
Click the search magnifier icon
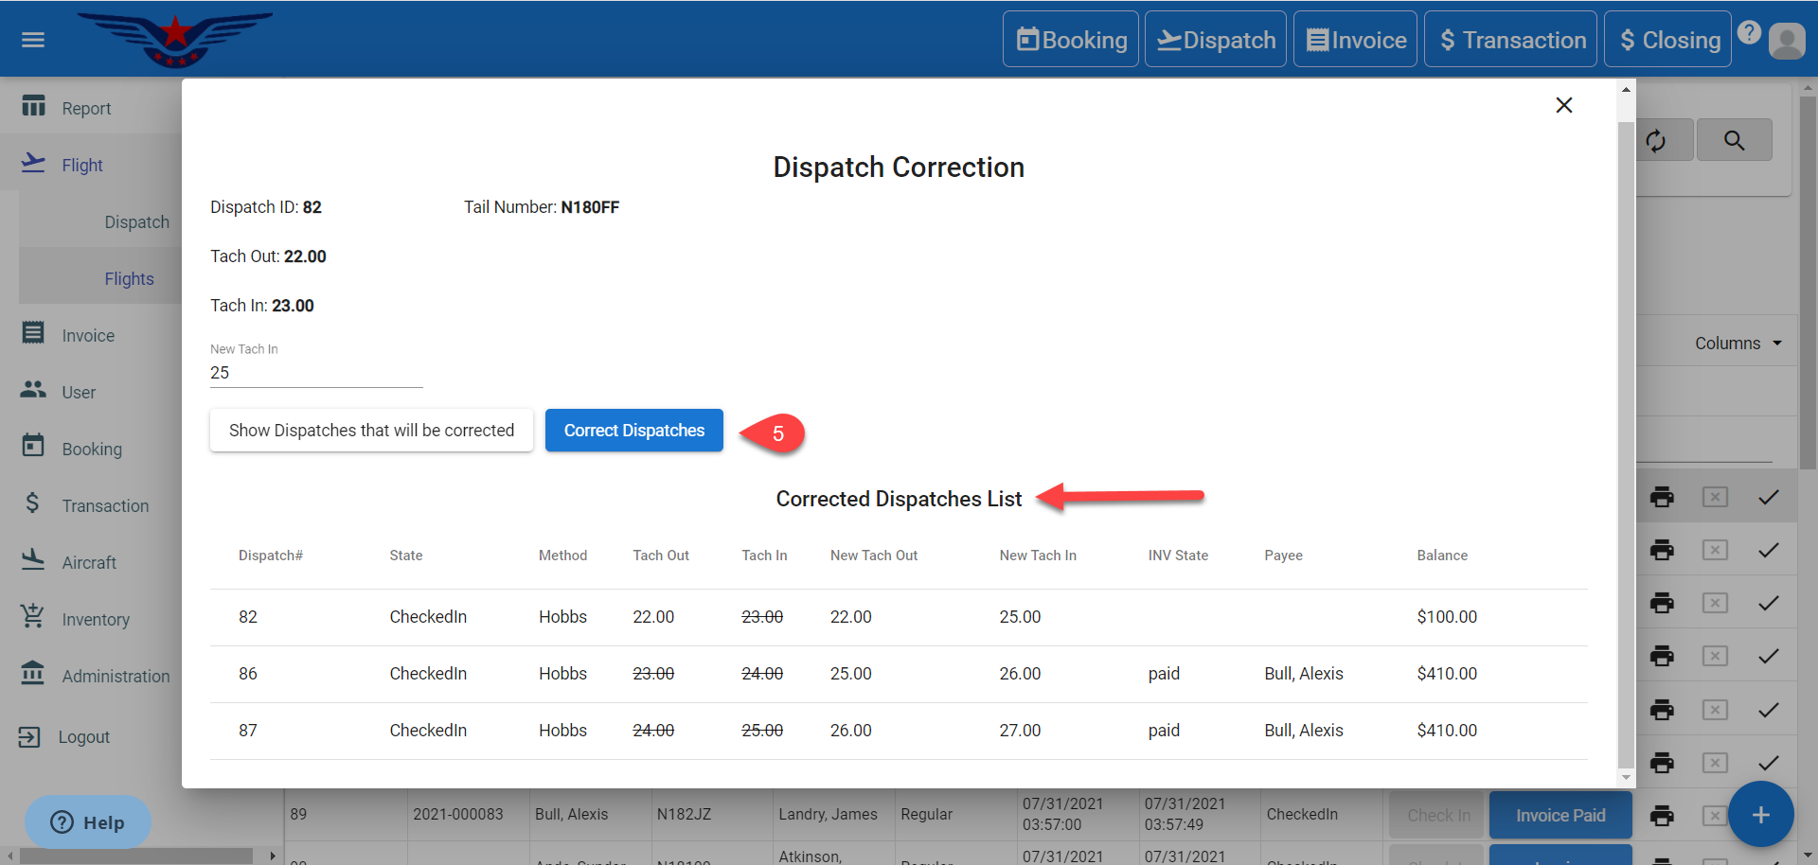pyautogui.click(x=1734, y=141)
